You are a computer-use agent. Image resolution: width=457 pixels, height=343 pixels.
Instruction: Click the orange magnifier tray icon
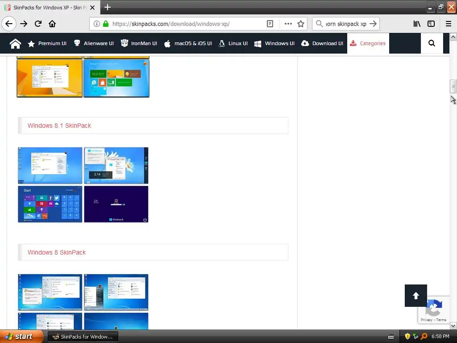point(424,337)
